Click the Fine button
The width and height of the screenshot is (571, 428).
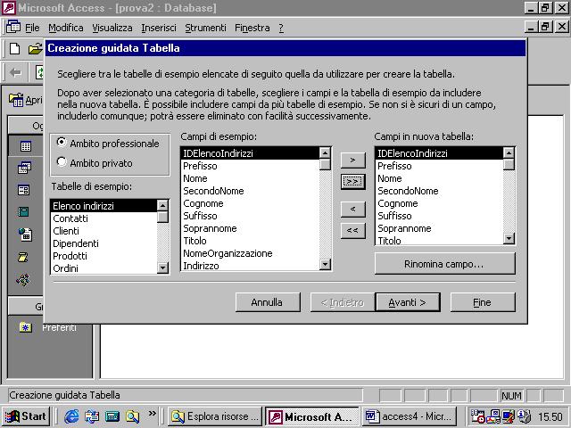[483, 302]
